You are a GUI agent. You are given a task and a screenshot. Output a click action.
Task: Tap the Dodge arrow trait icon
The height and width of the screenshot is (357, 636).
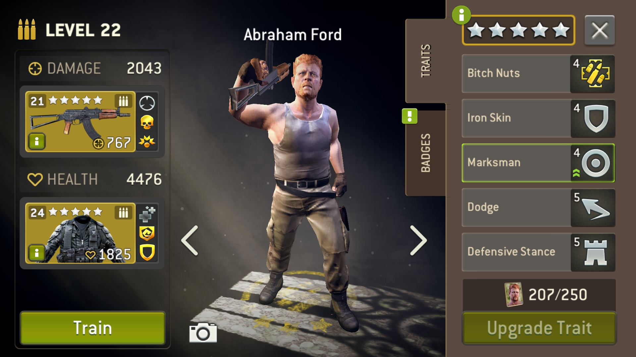[595, 208]
